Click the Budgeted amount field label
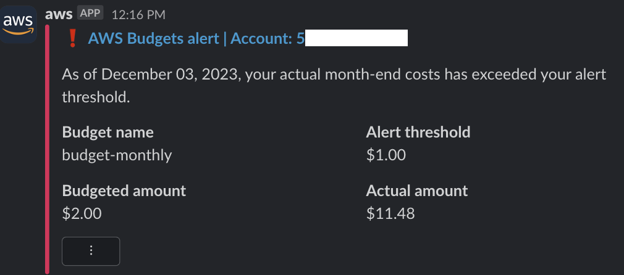Image resolution: width=624 pixels, height=275 pixels. click(x=124, y=191)
